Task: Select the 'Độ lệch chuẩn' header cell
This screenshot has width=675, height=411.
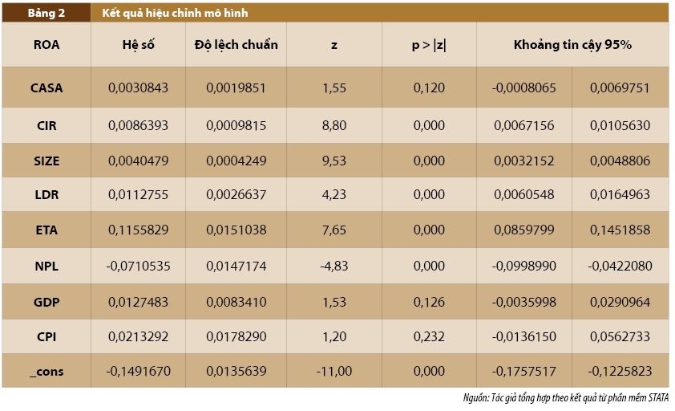Action: 236,44
